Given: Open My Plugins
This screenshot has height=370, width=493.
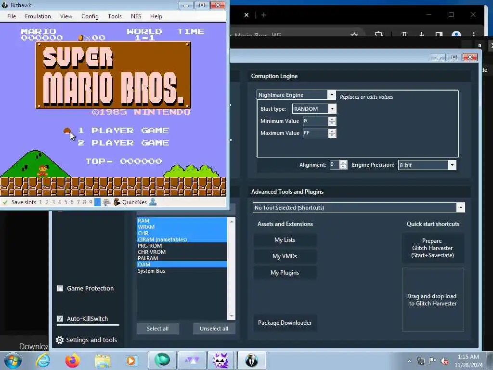Looking at the screenshot, I should [x=285, y=273].
